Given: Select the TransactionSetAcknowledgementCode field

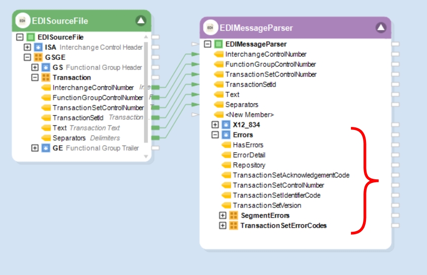Looking at the screenshot, I should pyautogui.click(x=291, y=175).
